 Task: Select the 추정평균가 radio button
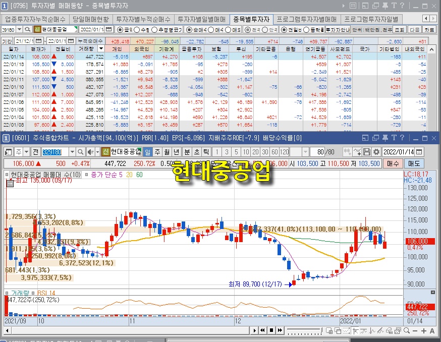coord(154,30)
